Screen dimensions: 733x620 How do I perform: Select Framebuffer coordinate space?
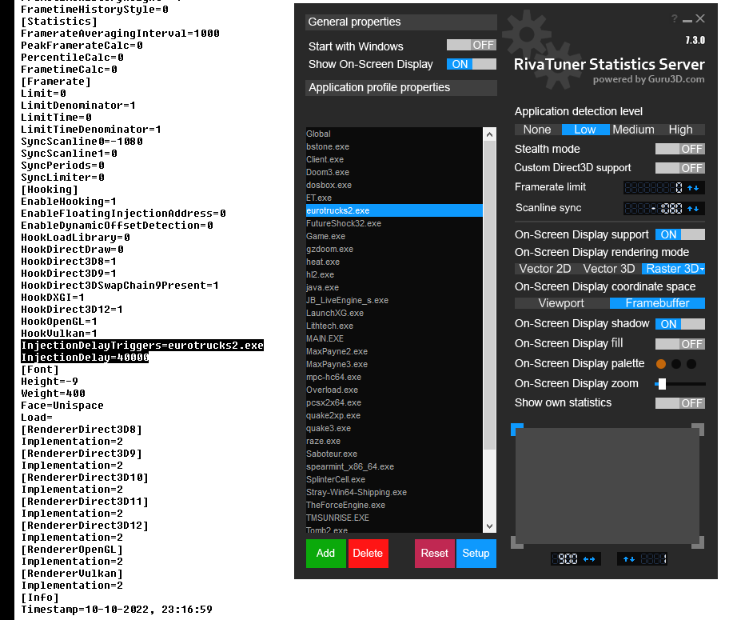[657, 303]
